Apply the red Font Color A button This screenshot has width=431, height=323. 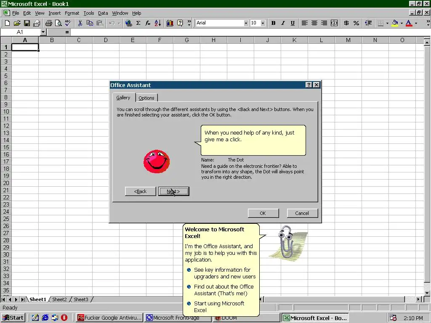409,23
